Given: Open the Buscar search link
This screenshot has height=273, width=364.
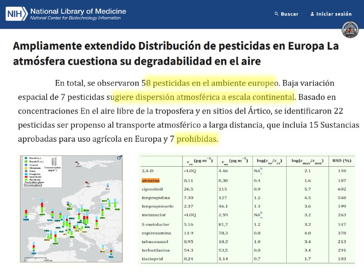Looking at the screenshot, I should click(x=289, y=14).
